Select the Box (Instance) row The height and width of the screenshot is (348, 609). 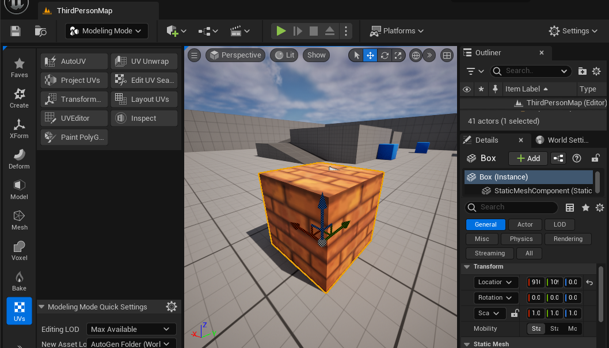point(528,177)
